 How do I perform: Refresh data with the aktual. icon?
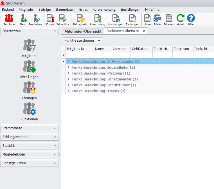180,20
